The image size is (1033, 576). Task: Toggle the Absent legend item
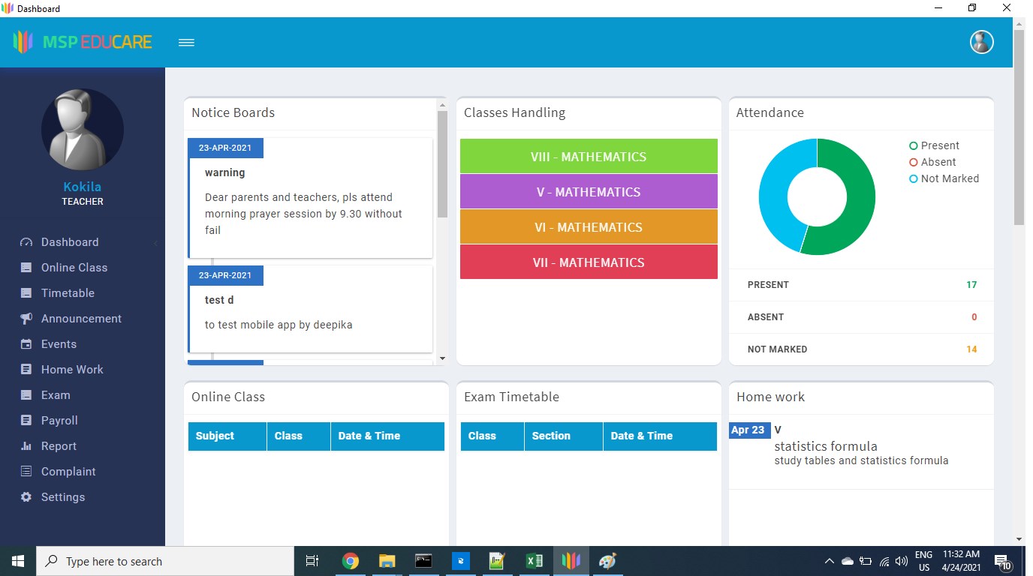[x=932, y=162]
